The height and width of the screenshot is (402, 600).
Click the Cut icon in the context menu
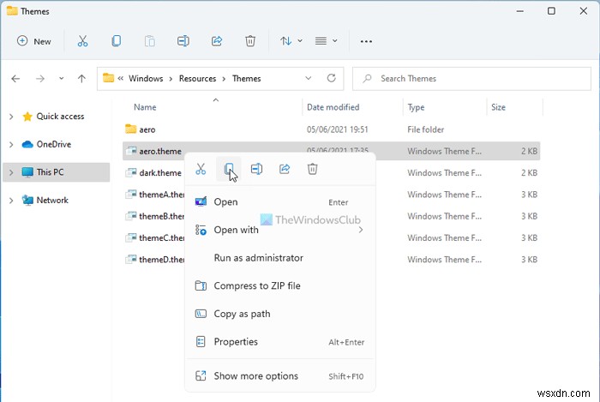[x=201, y=169]
